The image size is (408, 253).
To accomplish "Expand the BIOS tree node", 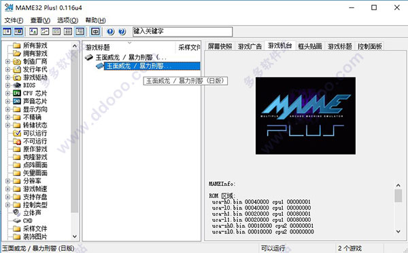I will point(7,85).
